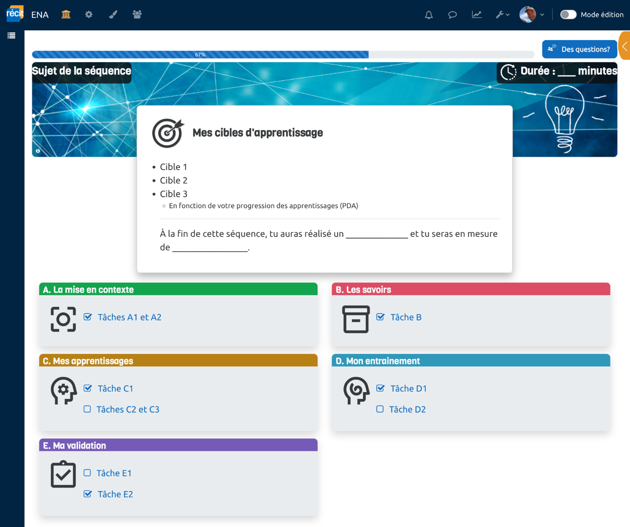
Task: Open the settings gear icon in navbar
Action: click(x=89, y=15)
